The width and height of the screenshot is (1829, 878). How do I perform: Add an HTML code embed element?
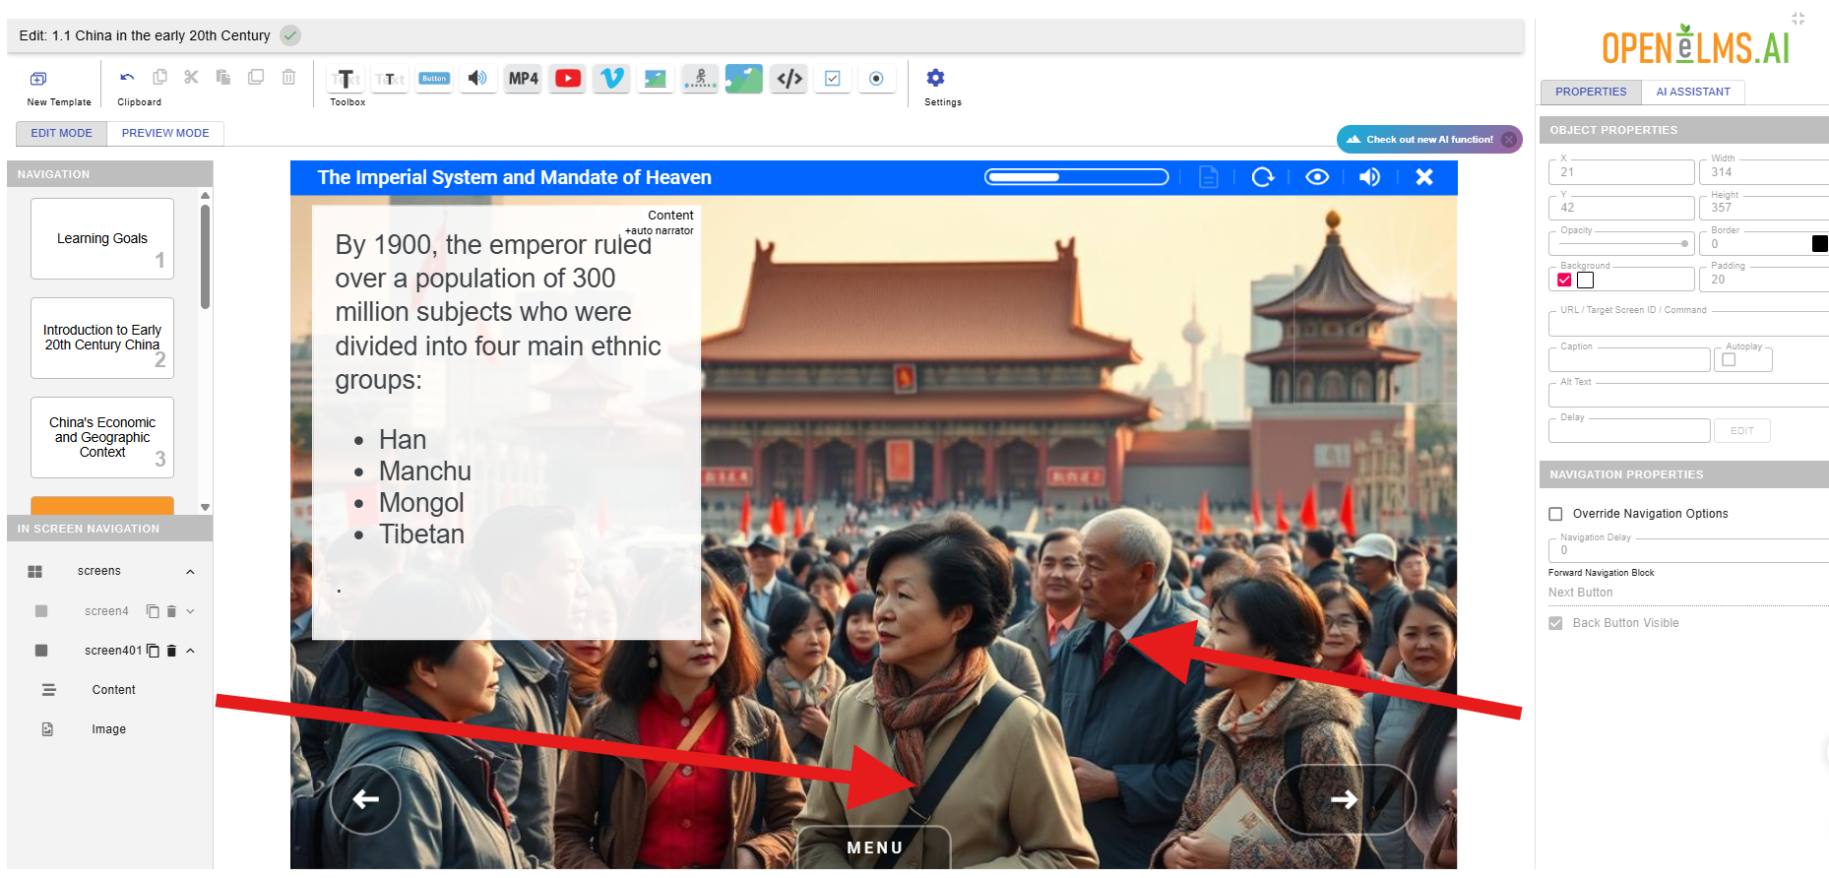[x=789, y=79]
